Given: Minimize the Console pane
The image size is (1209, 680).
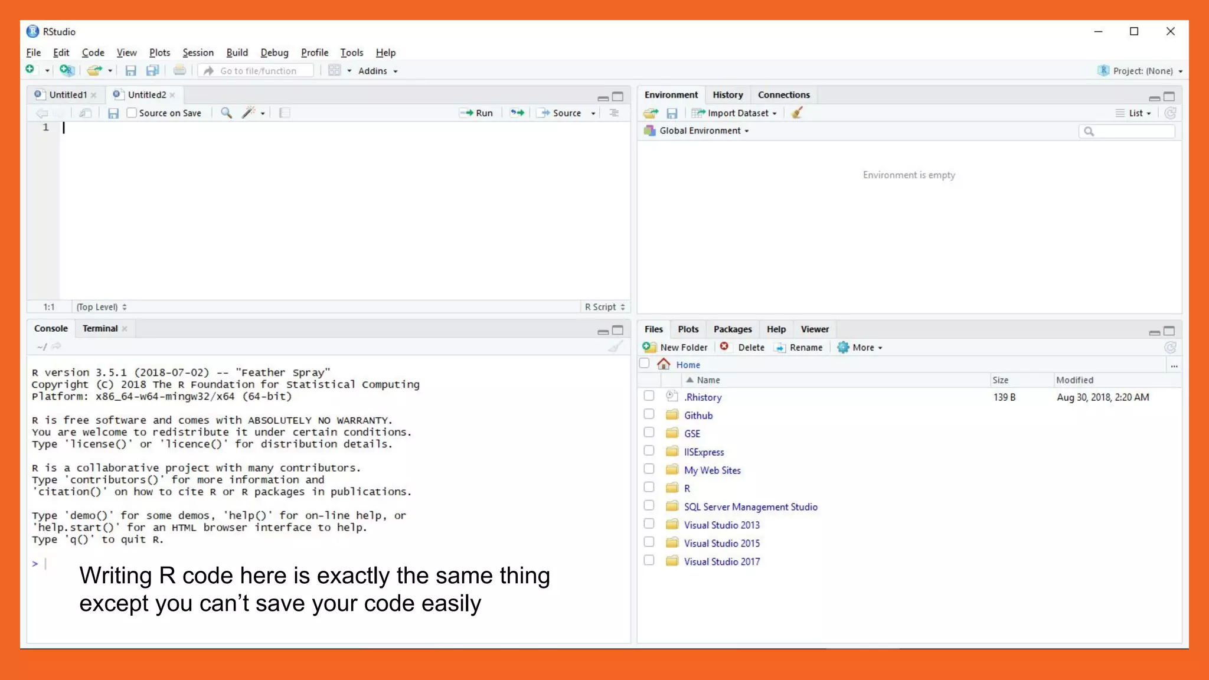Looking at the screenshot, I should [603, 331].
